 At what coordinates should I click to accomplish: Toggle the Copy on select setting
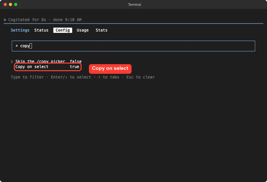coord(47,67)
